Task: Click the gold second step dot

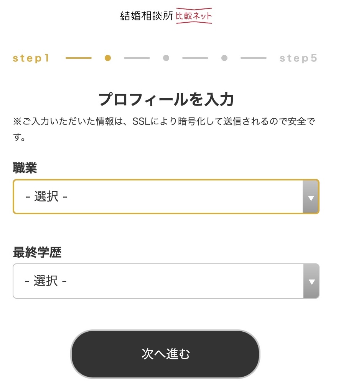Action: [x=108, y=58]
